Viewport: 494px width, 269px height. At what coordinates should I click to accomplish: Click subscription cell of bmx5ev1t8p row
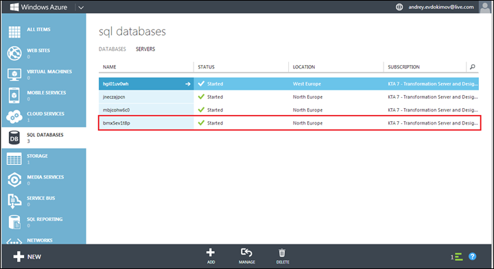(433, 123)
